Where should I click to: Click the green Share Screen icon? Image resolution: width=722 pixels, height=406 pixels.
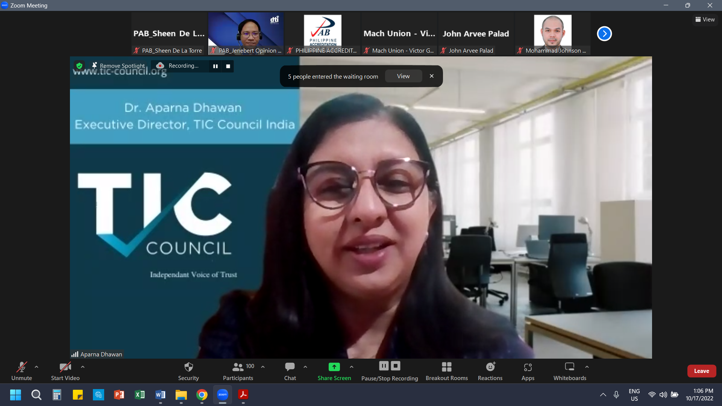click(334, 367)
